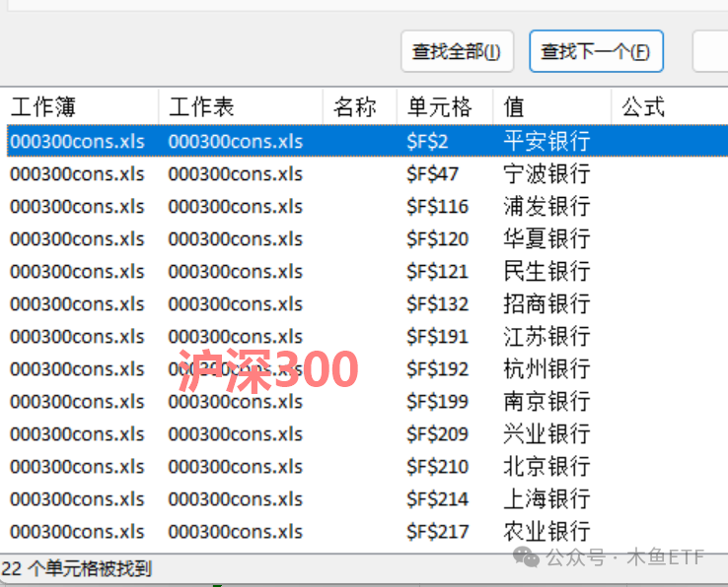Click the status text 22 个单元格被找到
Viewport: 728px width, 587px height.
pyautogui.click(x=77, y=568)
